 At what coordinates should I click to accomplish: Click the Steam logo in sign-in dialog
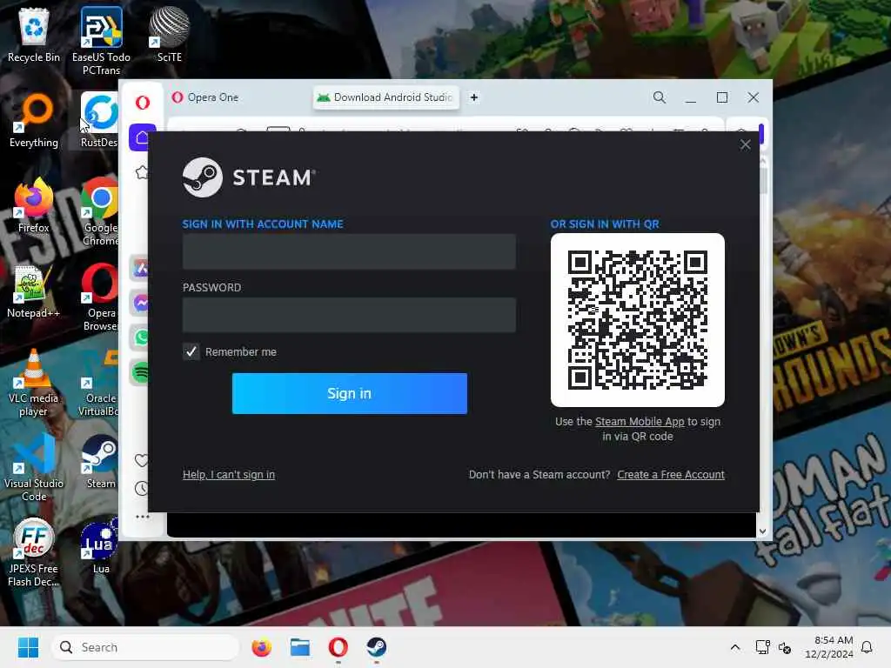tap(249, 177)
